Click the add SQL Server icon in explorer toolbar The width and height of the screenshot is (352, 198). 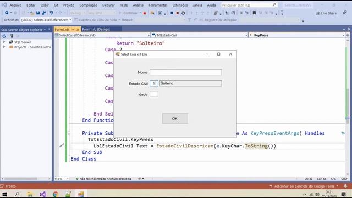(x=12, y=36)
